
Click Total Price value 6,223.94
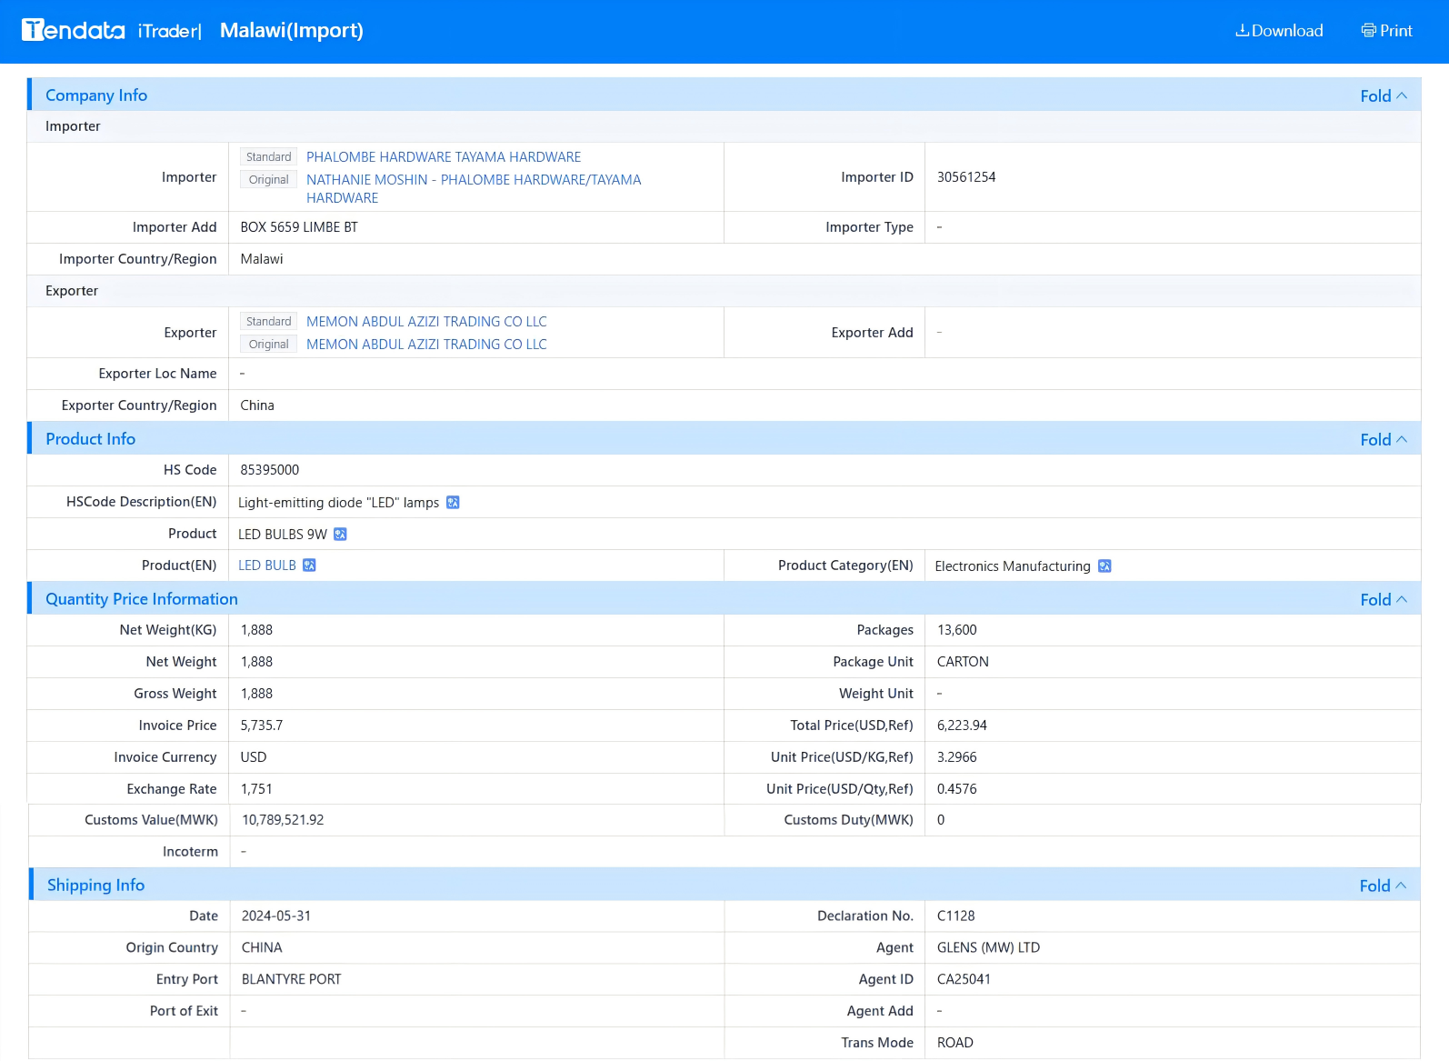(x=962, y=726)
